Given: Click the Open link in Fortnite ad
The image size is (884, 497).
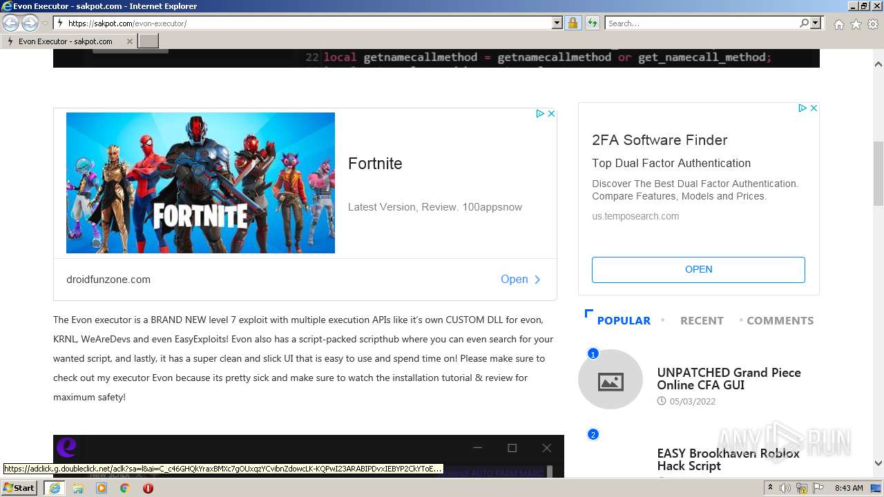Looking at the screenshot, I should [x=521, y=280].
